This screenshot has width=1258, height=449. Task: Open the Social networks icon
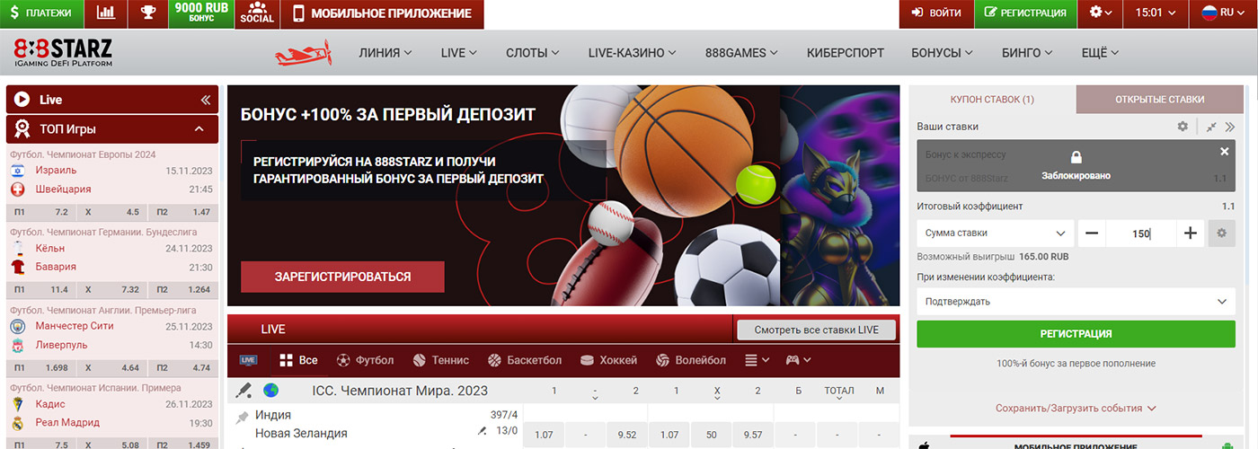click(257, 13)
